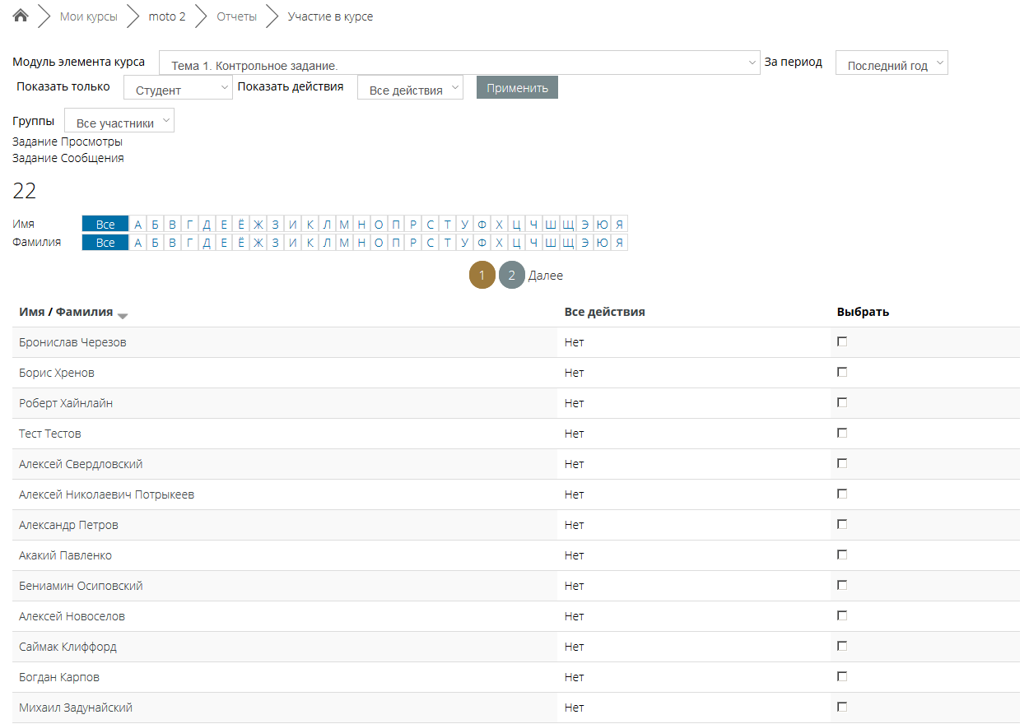Tick the checkbox for Бронислав Черезов
1029x724 pixels.
842,341
